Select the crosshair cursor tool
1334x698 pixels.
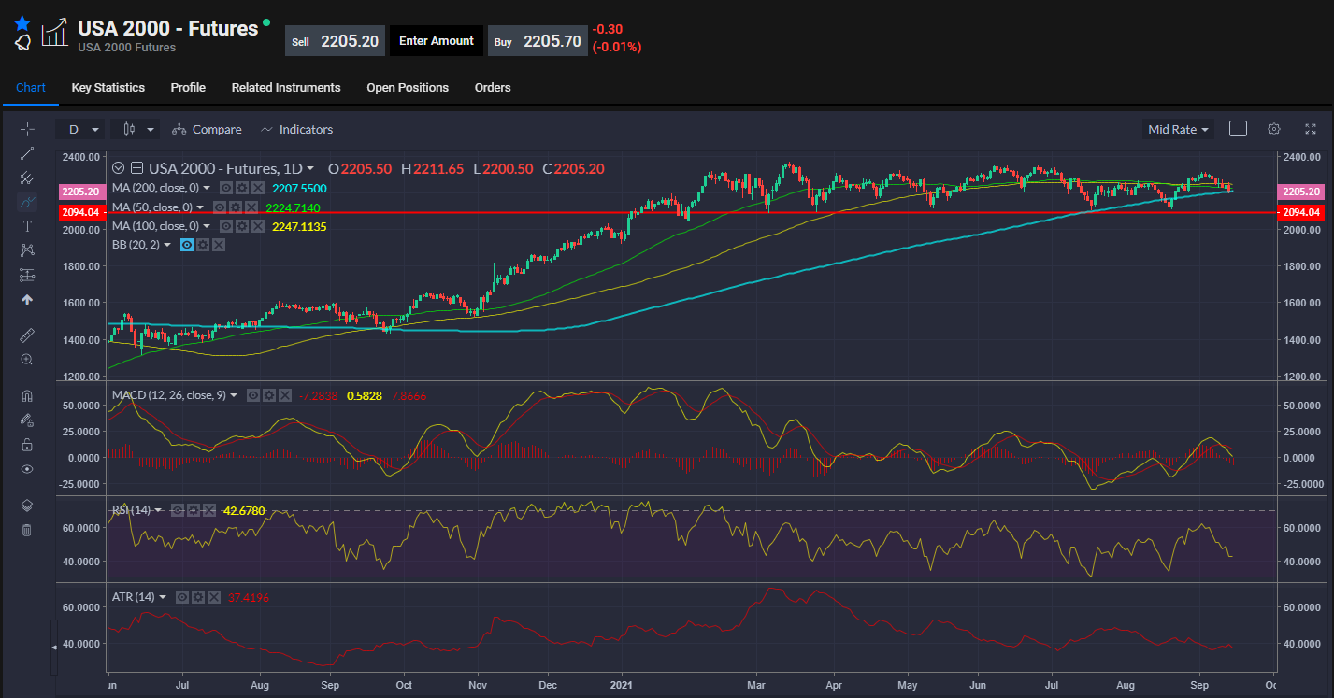tap(27, 129)
